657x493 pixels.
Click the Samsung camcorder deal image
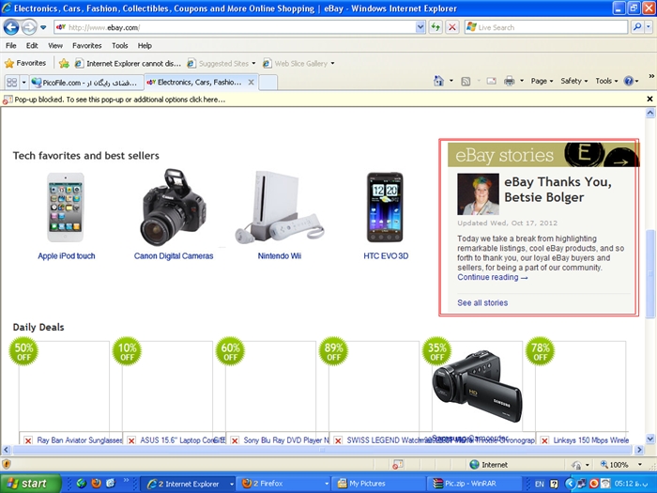[478, 388]
